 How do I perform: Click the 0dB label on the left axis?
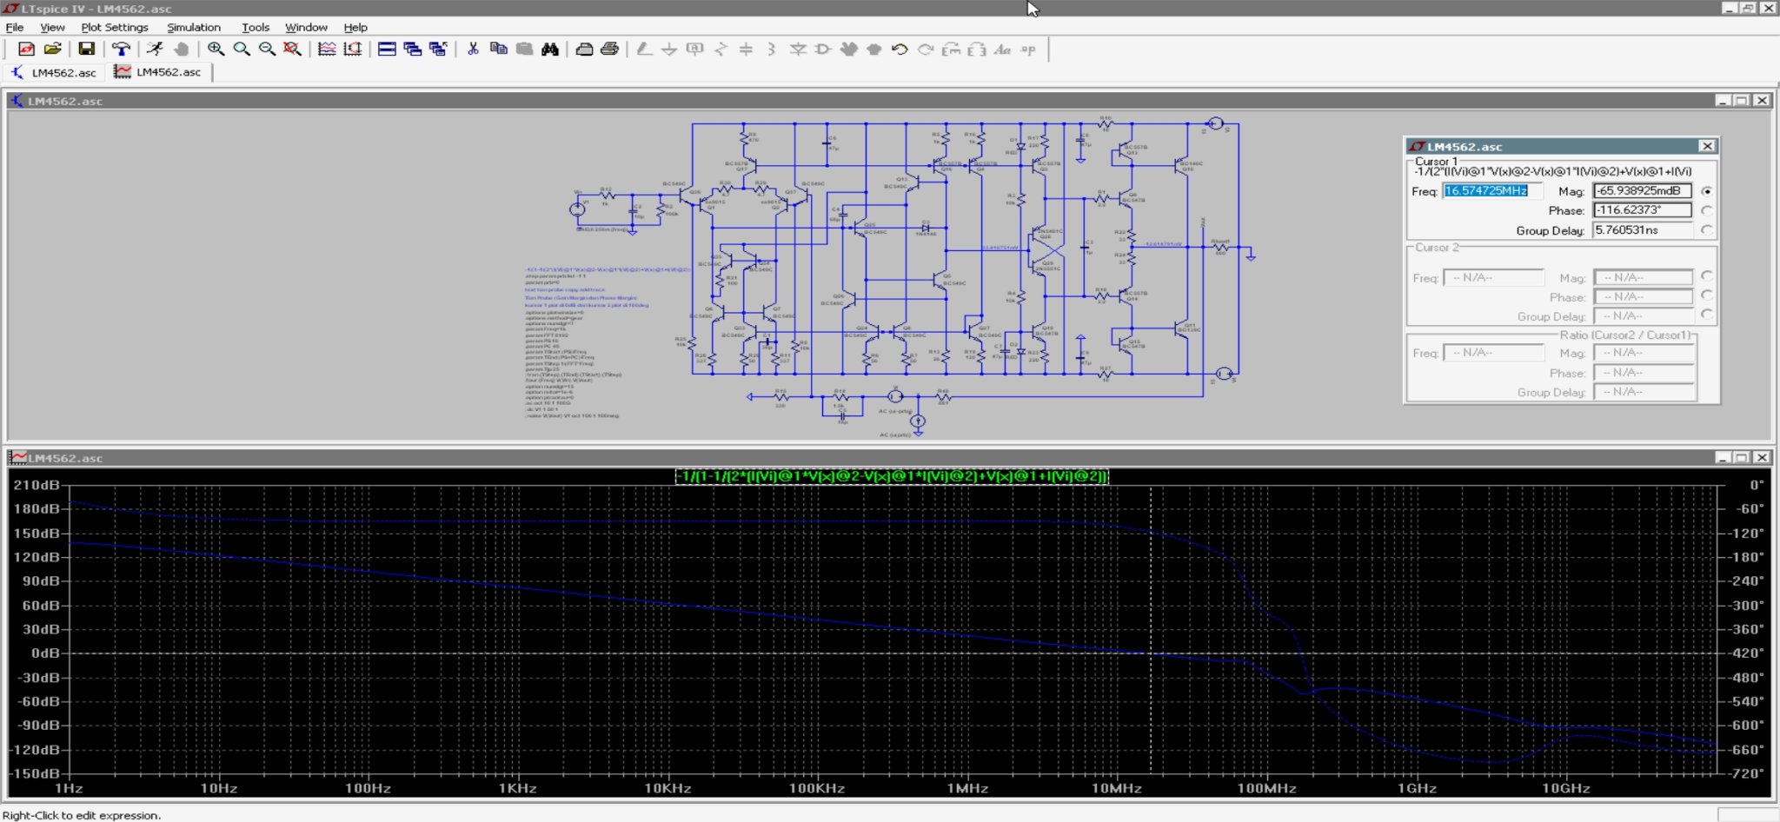pos(45,653)
